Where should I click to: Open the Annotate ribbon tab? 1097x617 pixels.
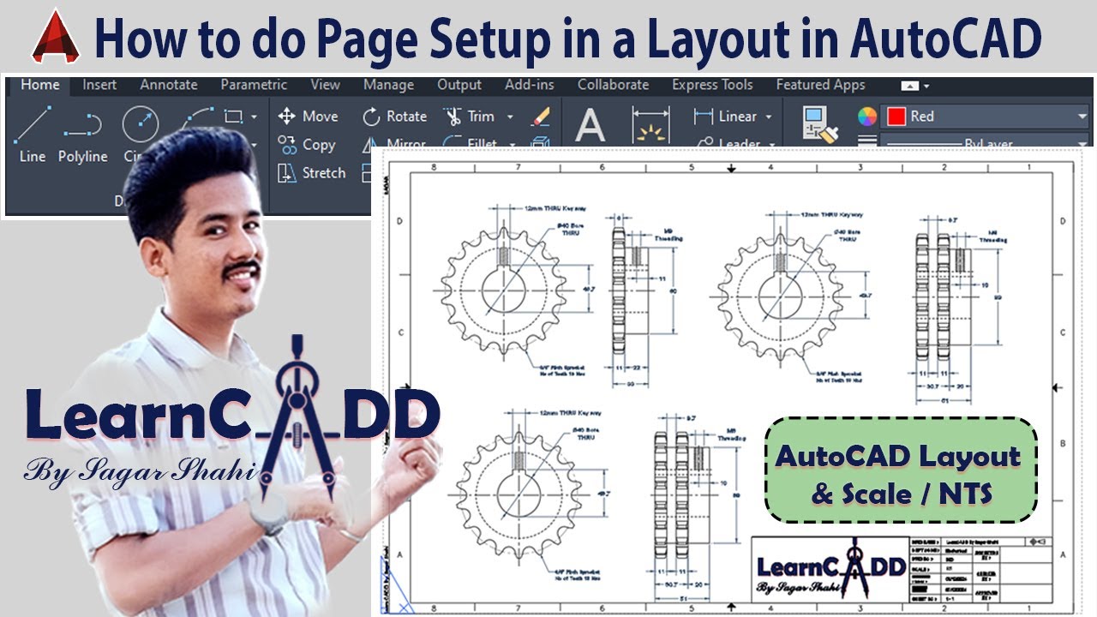[x=169, y=85]
